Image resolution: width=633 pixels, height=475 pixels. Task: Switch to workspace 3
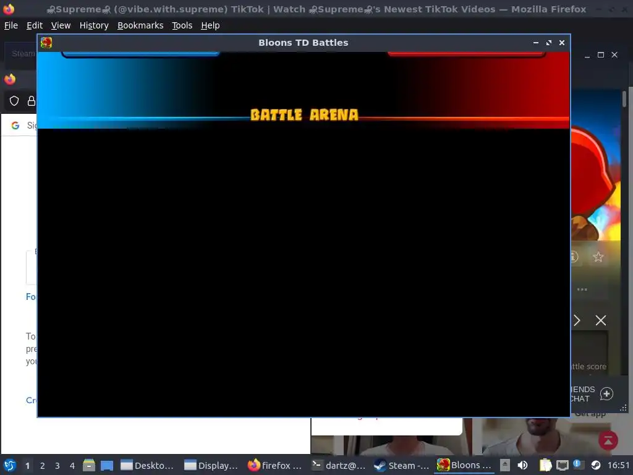[57, 466]
